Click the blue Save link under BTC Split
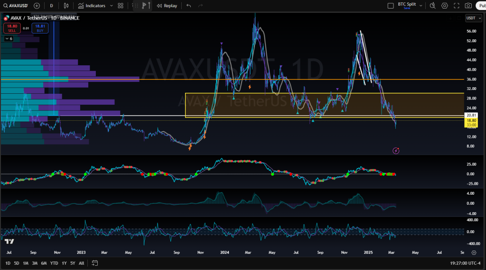486x270 pixels. click(x=407, y=8)
